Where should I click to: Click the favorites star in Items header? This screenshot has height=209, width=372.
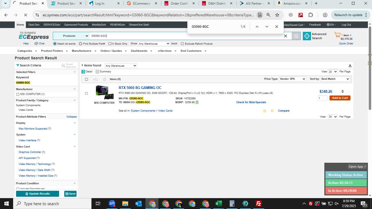click(105, 79)
